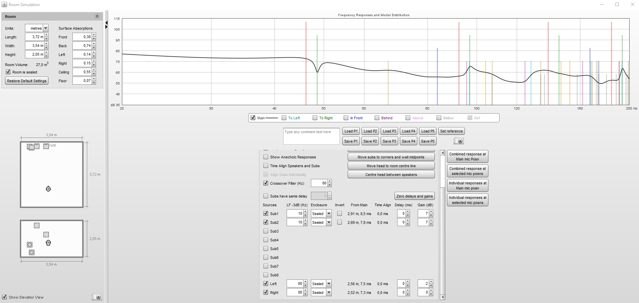Image resolution: width=639 pixels, height=303 pixels.
Task: Open Sub1 Enclosure dropdown
Action: point(329,213)
